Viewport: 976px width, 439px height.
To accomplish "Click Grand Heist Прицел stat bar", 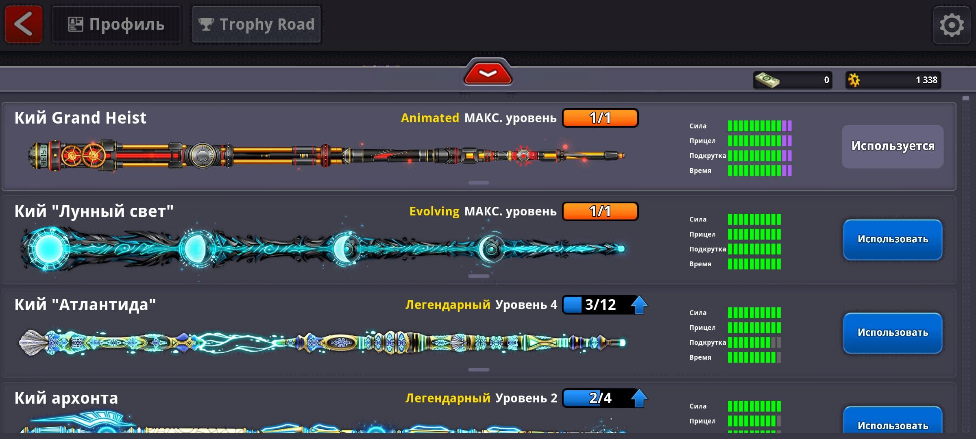I will click(x=760, y=141).
